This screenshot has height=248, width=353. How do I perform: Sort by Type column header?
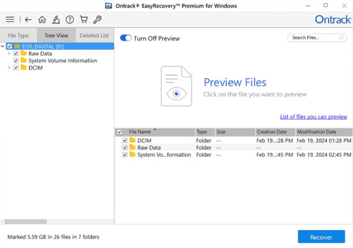[x=205, y=132]
